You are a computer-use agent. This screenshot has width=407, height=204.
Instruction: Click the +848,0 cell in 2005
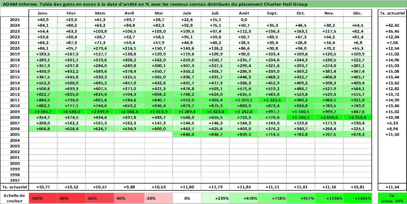187,134
